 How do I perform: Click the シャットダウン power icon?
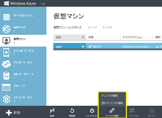coord(92,111)
